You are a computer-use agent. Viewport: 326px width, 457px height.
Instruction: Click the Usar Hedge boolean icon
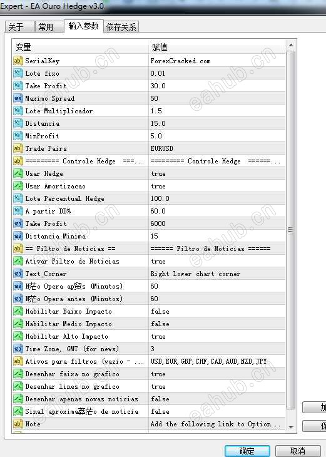[18, 173]
